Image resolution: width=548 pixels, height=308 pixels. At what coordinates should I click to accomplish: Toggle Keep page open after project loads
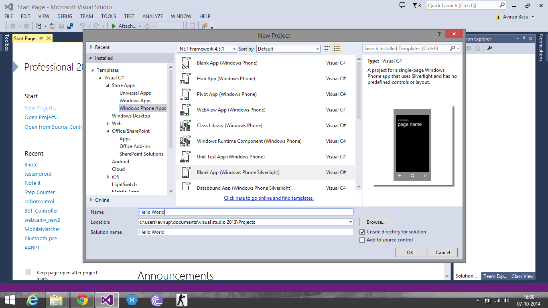tap(28, 272)
